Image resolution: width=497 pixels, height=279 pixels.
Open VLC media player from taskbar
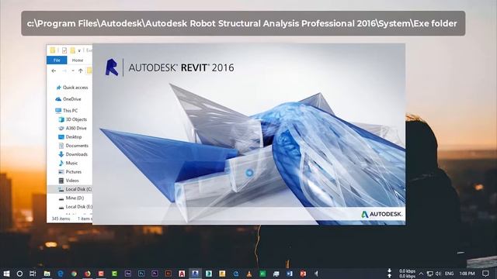pyautogui.click(x=249, y=274)
